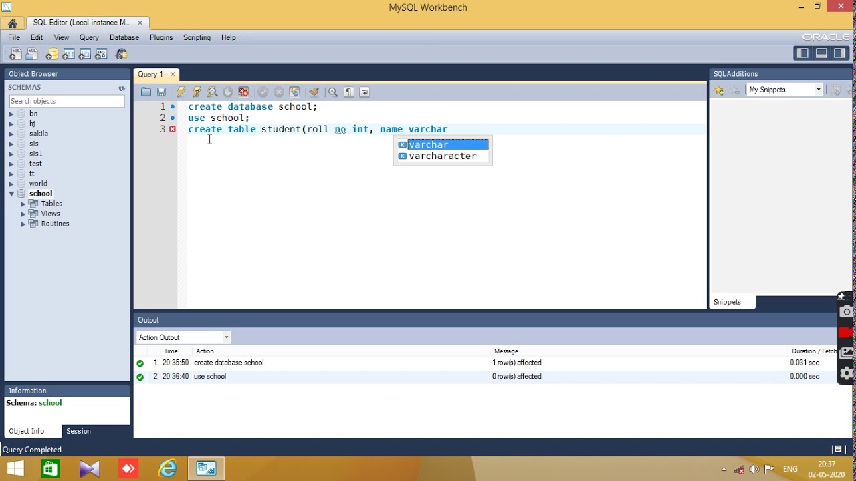Close the SQL Editor connection tab
The height and width of the screenshot is (481, 856).
point(140,23)
